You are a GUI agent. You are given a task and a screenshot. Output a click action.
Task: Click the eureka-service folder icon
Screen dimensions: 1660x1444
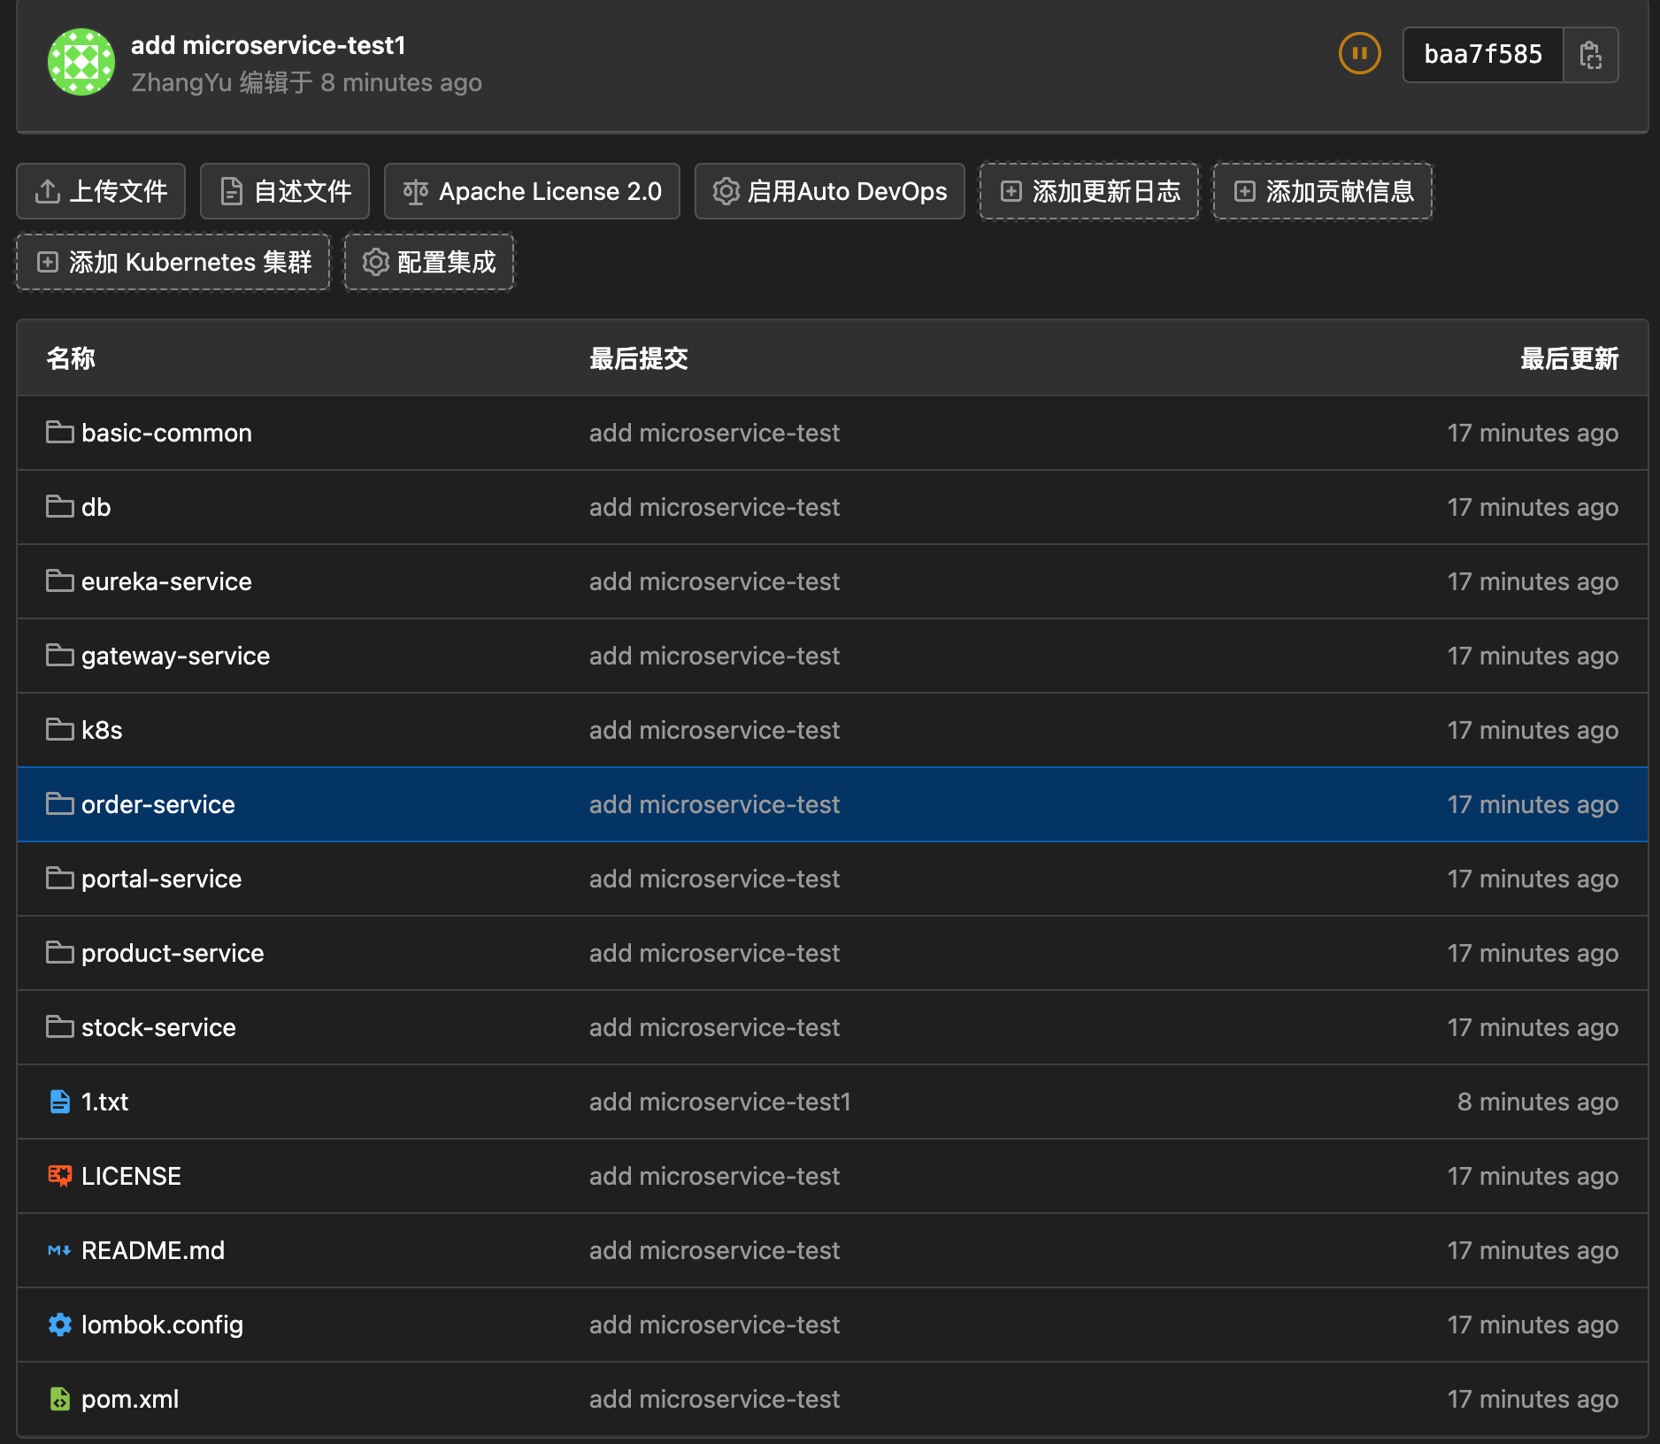(60, 581)
